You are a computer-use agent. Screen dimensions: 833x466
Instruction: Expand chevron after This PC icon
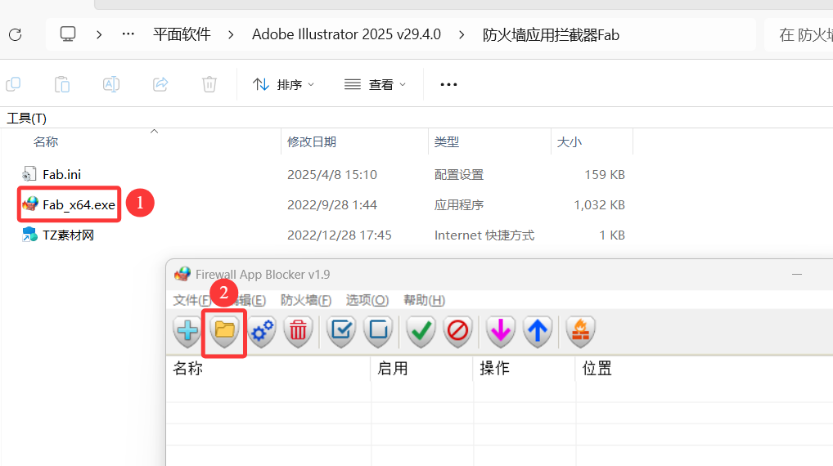tap(99, 35)
